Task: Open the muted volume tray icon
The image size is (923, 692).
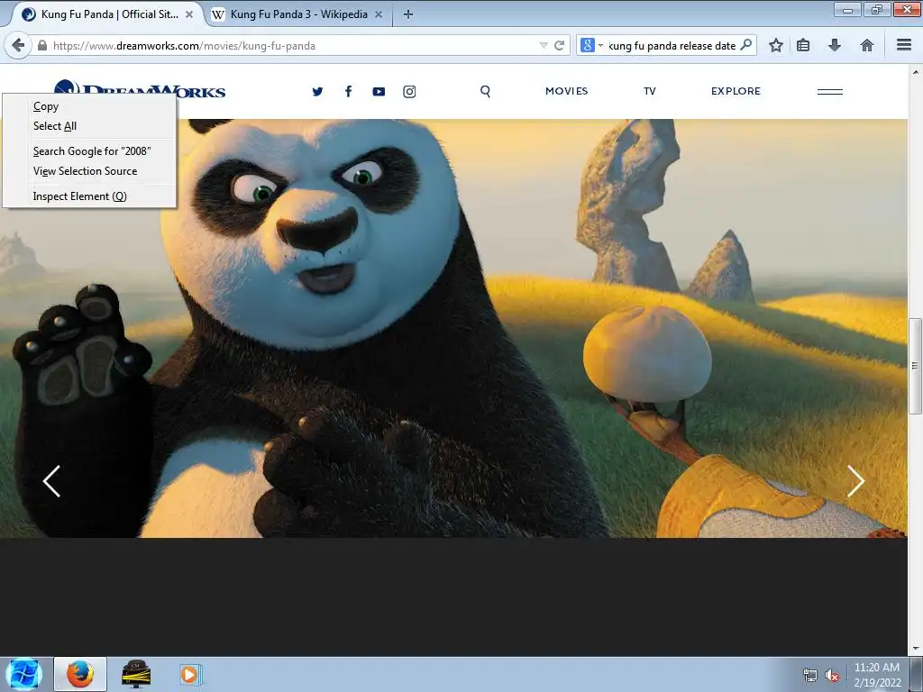Action: (832, 675)
